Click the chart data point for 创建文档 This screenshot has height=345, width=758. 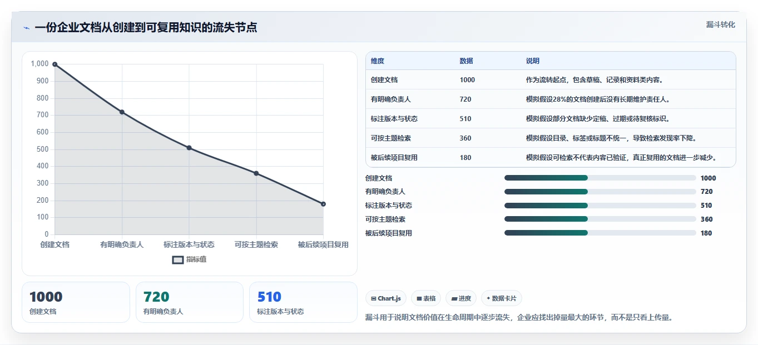click(55, 64)
